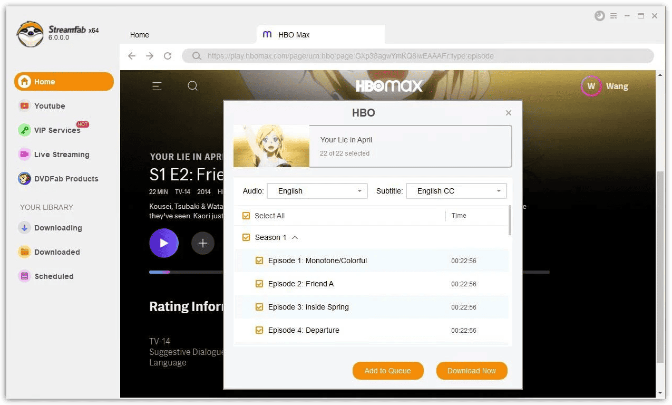Click the Your Lie in April thumbnail
The height and width of the screenshot is (405, 672).
coord(271,146)
